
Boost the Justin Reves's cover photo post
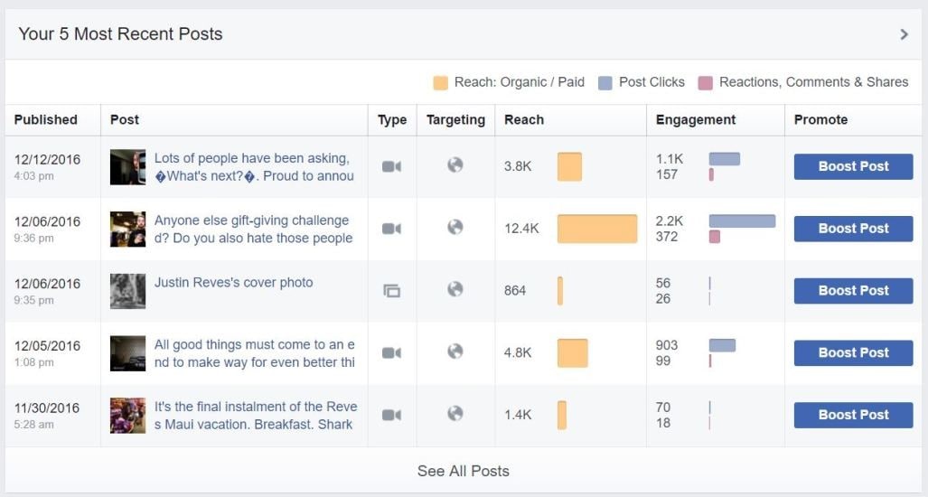point(853,290)
